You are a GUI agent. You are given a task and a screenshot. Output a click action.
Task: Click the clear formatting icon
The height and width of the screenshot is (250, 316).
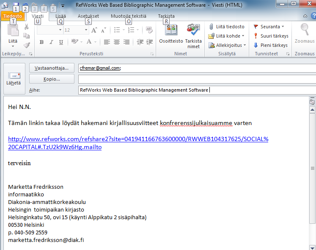(149, 30)
